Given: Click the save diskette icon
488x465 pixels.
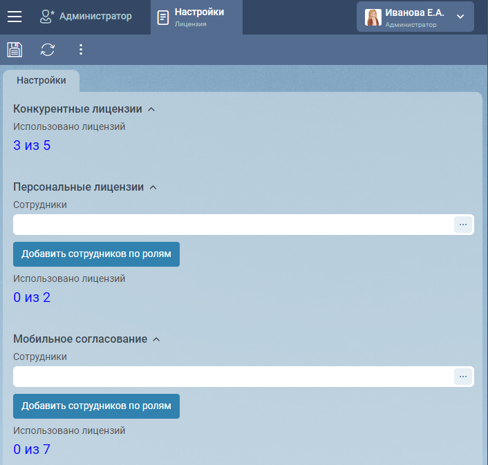Looking at the screenshot, I should point(15,50).
